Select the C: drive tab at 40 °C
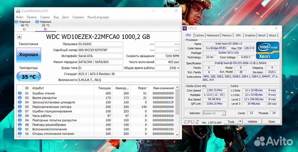This screenshot has height=152, width=298. click(23, 25)
